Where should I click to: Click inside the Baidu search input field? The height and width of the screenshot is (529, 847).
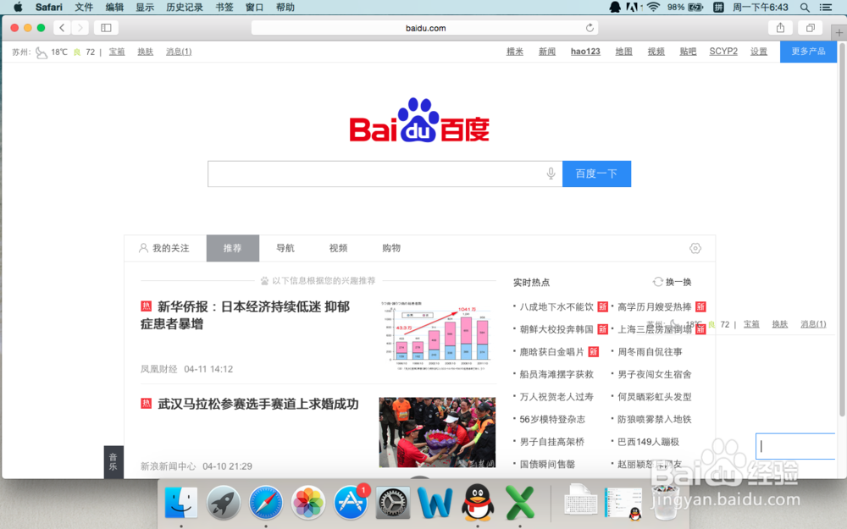coord(373,174)
